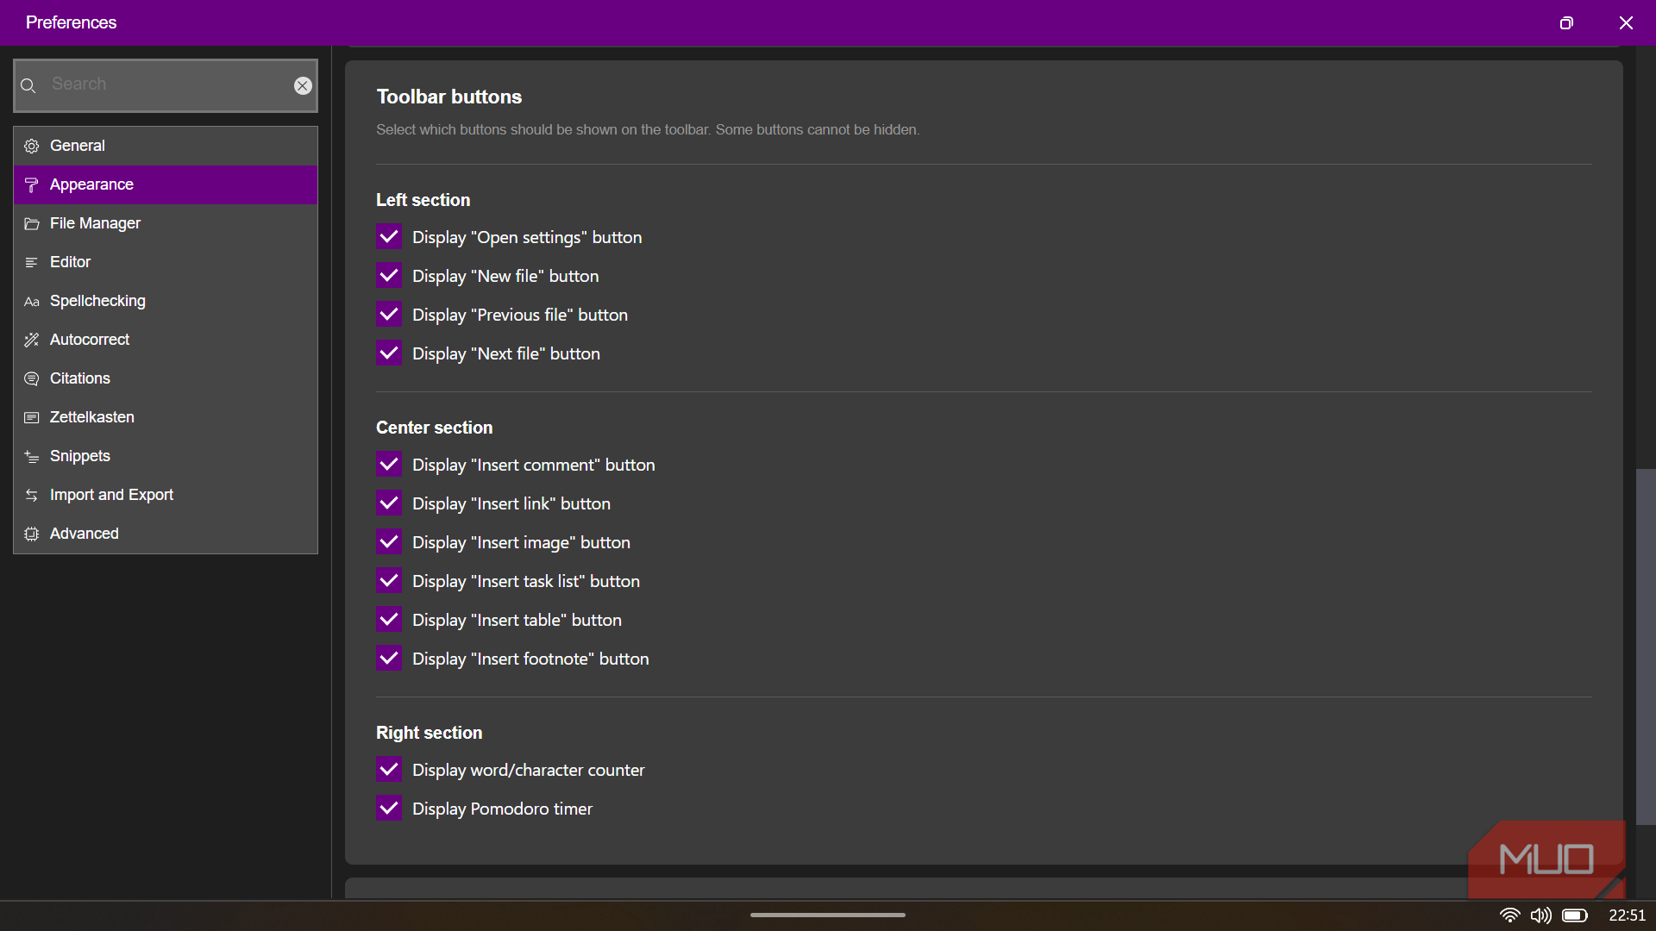Open volume speaker icon in system tray
The width and height of the screenshot is (1656, 931).
1541,915
